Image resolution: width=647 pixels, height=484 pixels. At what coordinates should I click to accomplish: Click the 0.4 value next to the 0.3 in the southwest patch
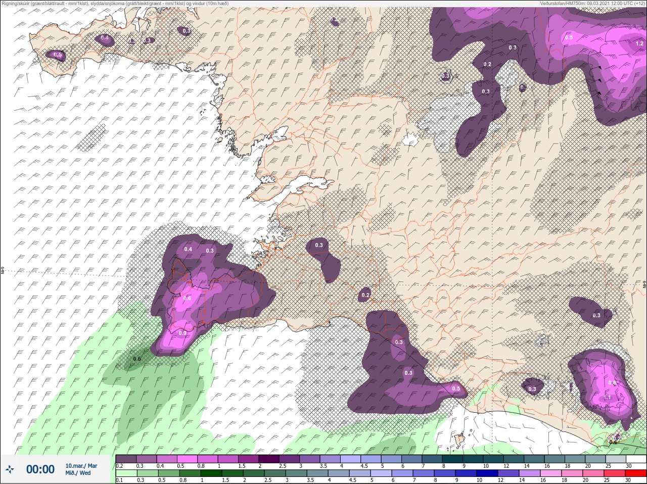[188, 249]
